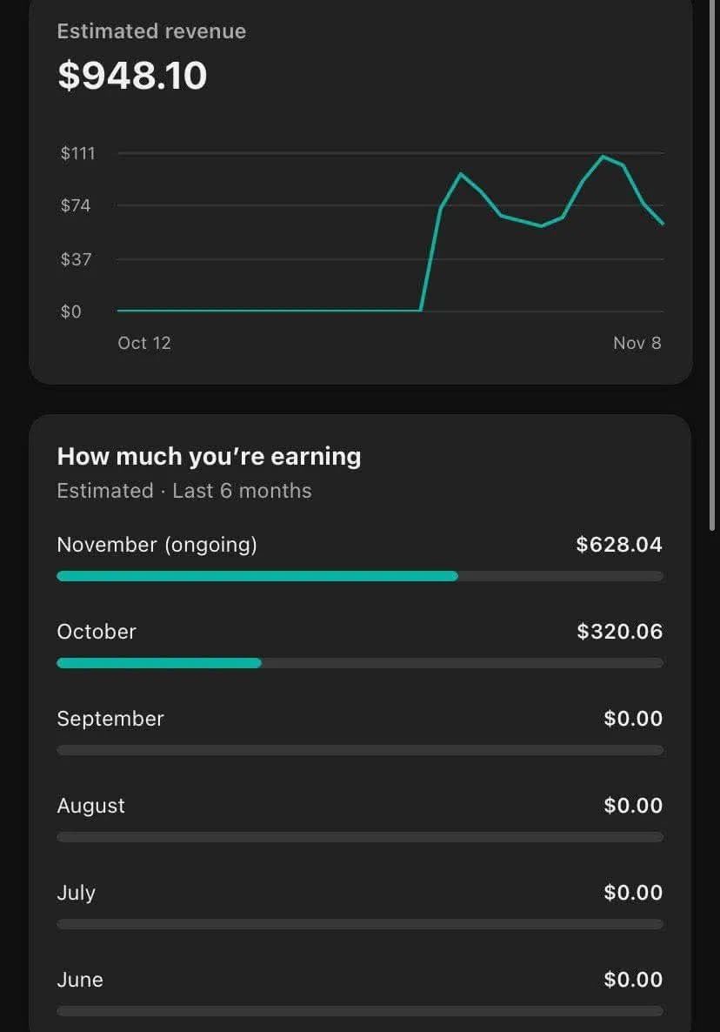Open the How much you're earning heading

(209, 456)
